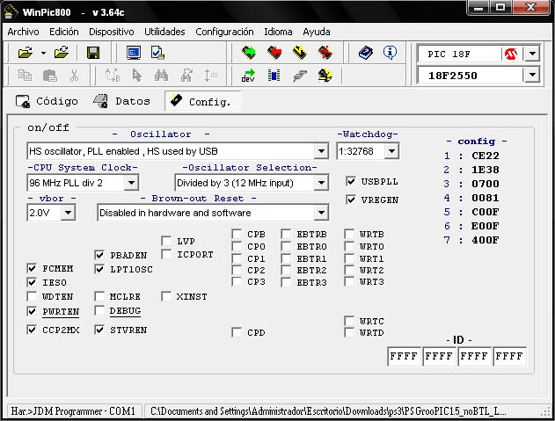The image size is (555, 421).
Task: Click the first ID FFFF input field
Action: click(x=404, y=357)
